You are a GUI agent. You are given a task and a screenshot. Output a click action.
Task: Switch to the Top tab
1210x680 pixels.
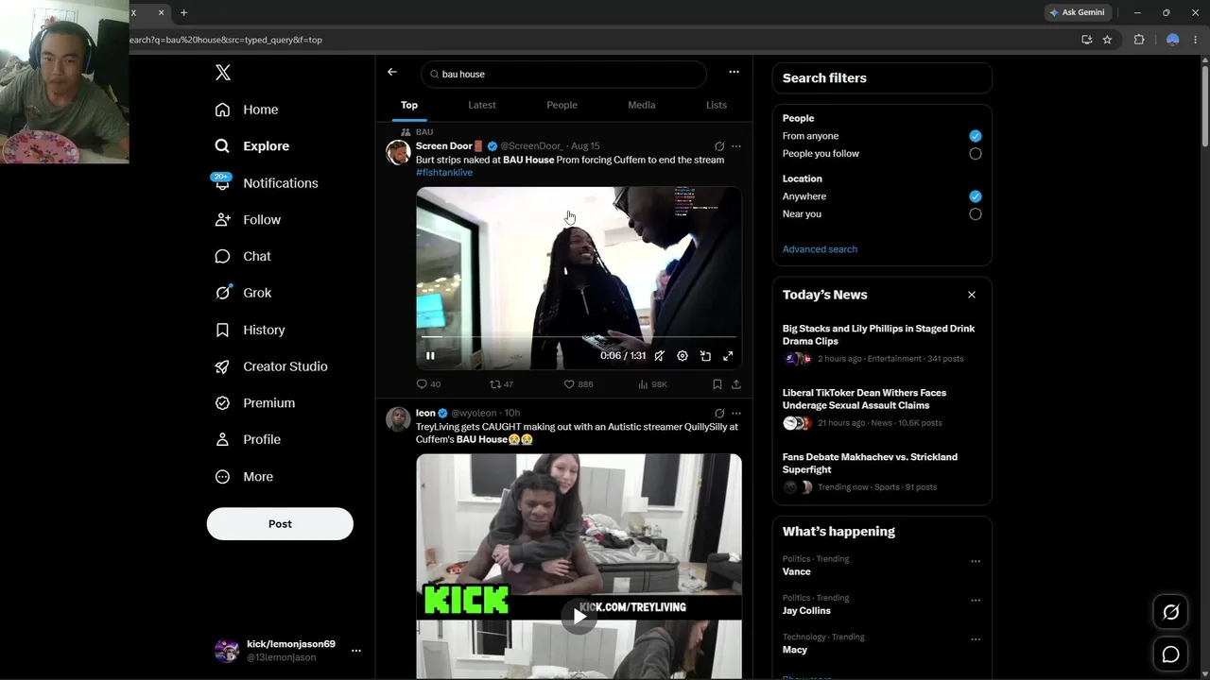tap(409, 105)
